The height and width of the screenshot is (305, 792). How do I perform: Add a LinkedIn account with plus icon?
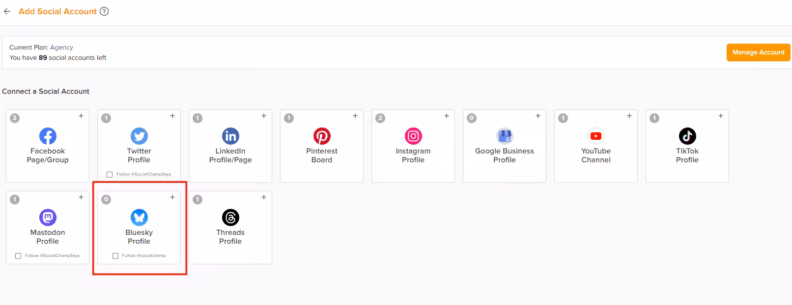click(x=264, y=116)
